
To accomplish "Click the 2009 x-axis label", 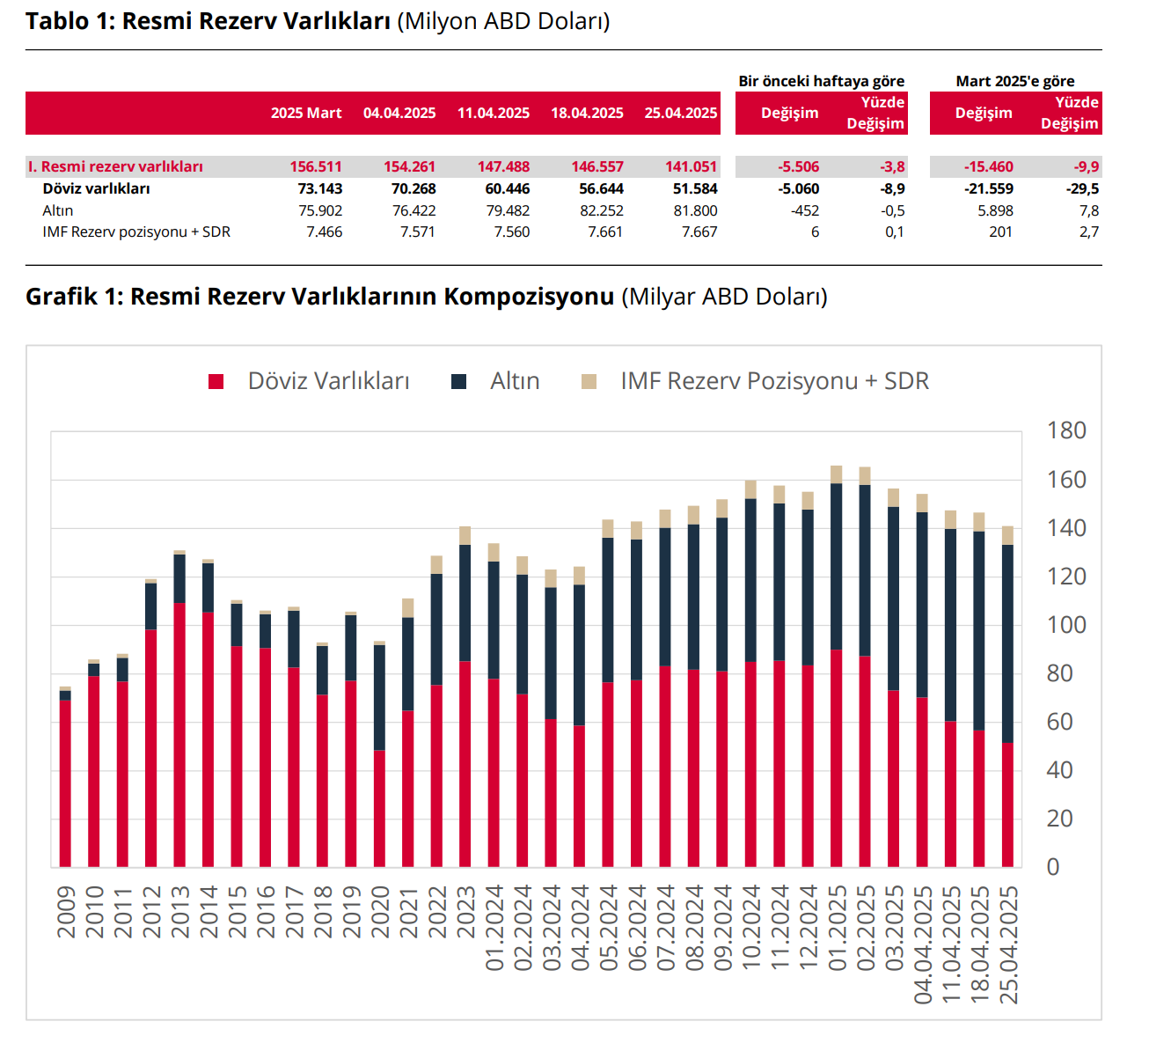I will [66, 912].
